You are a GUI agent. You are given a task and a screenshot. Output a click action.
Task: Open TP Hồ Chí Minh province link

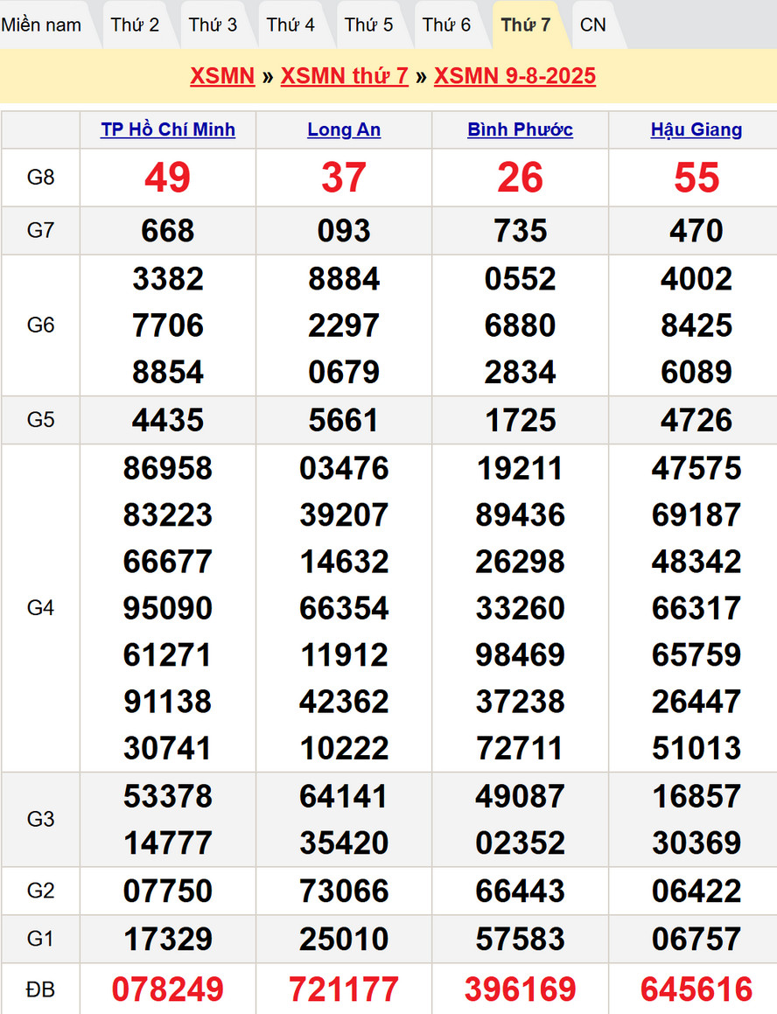168,129
